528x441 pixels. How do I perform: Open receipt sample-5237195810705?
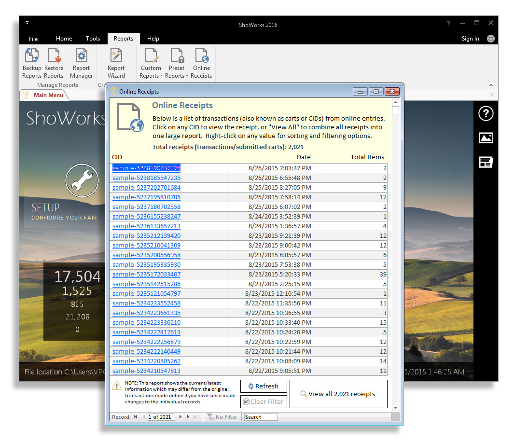147,197
